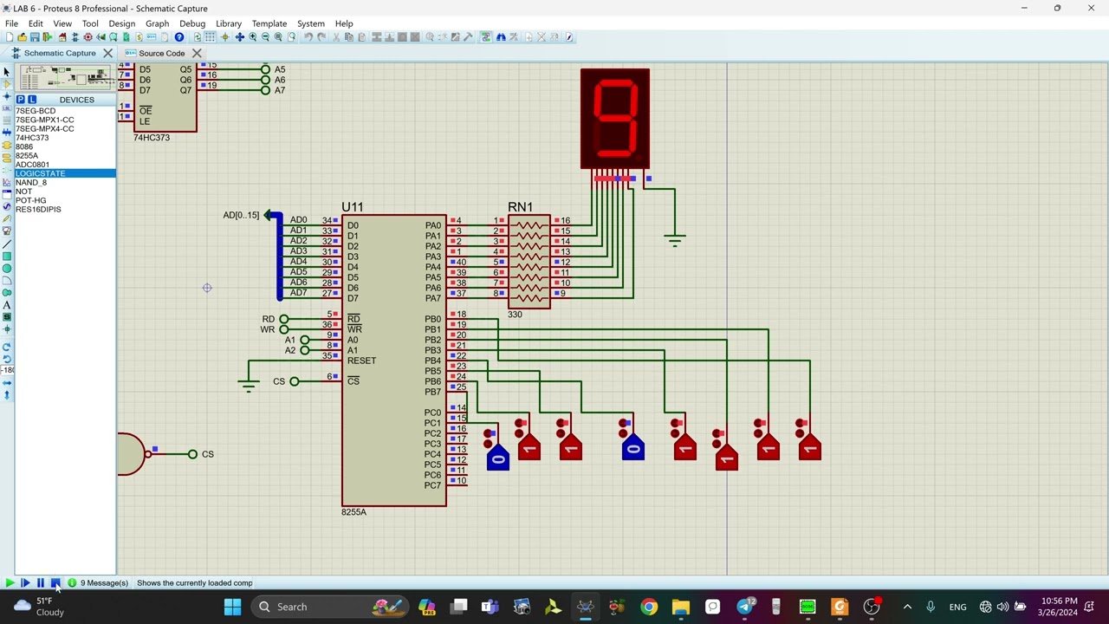Viewport: 1109px width, 624px height.
Task: Click the green info messages icon
Action: [x=72, y=583]
